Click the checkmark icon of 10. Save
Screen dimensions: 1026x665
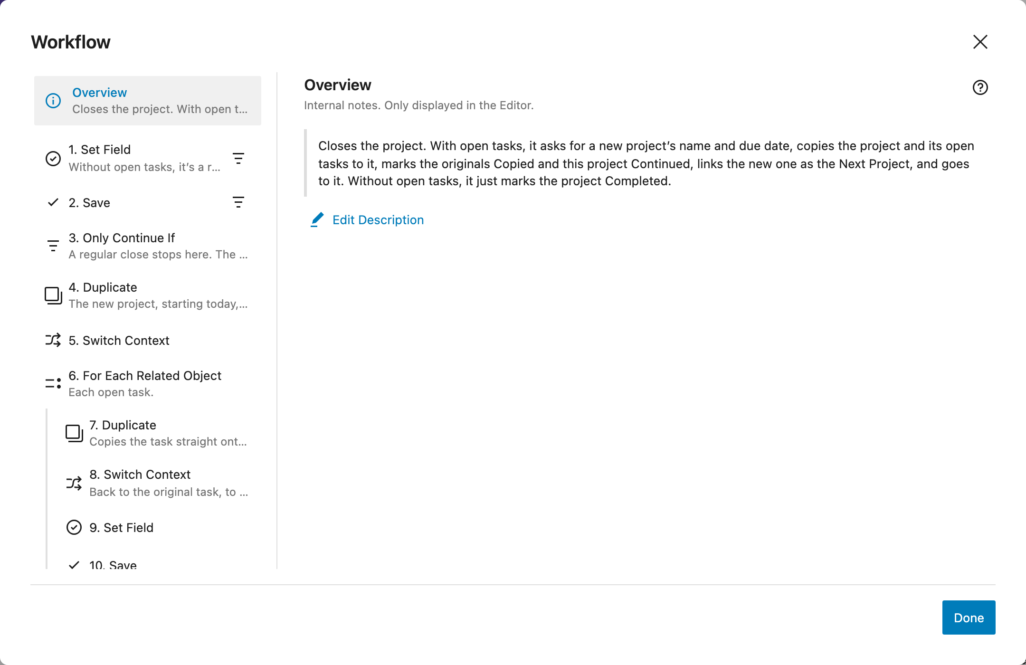[74, 565]
